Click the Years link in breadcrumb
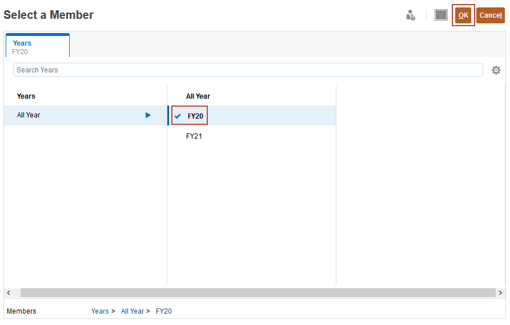 pyautogui.click(x=100, y=311)
